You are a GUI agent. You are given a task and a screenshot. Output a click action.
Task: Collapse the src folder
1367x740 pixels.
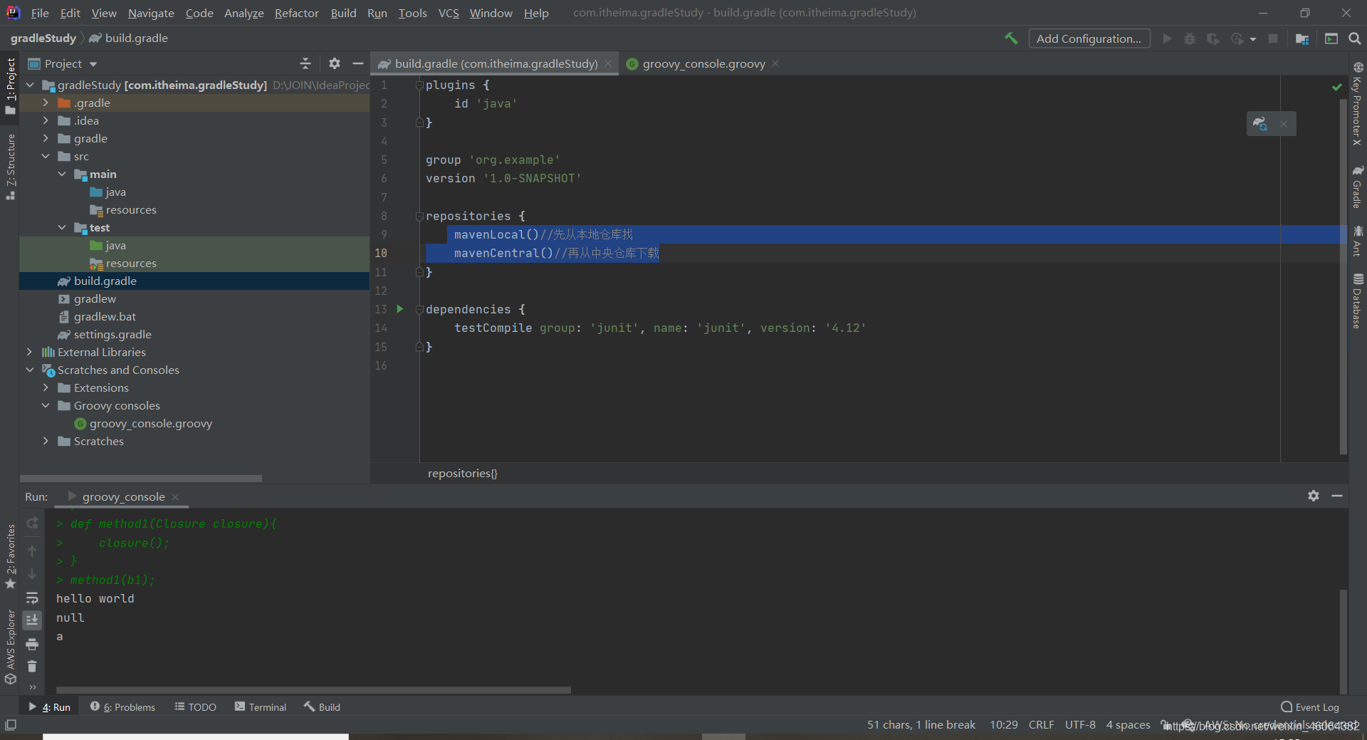pyautogui.click(x=46, y=156)
